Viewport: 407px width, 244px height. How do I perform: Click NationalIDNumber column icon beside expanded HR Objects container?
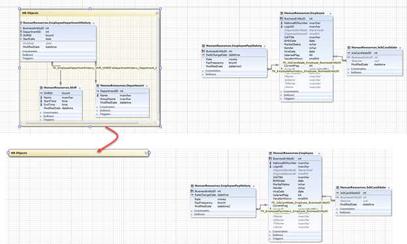pos(282,23)
